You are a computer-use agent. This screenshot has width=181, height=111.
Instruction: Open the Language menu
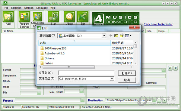click(x=42, y=8)
